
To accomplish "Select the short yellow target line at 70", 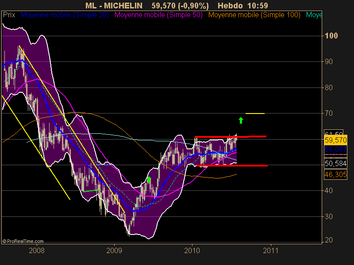I will 255,114.
